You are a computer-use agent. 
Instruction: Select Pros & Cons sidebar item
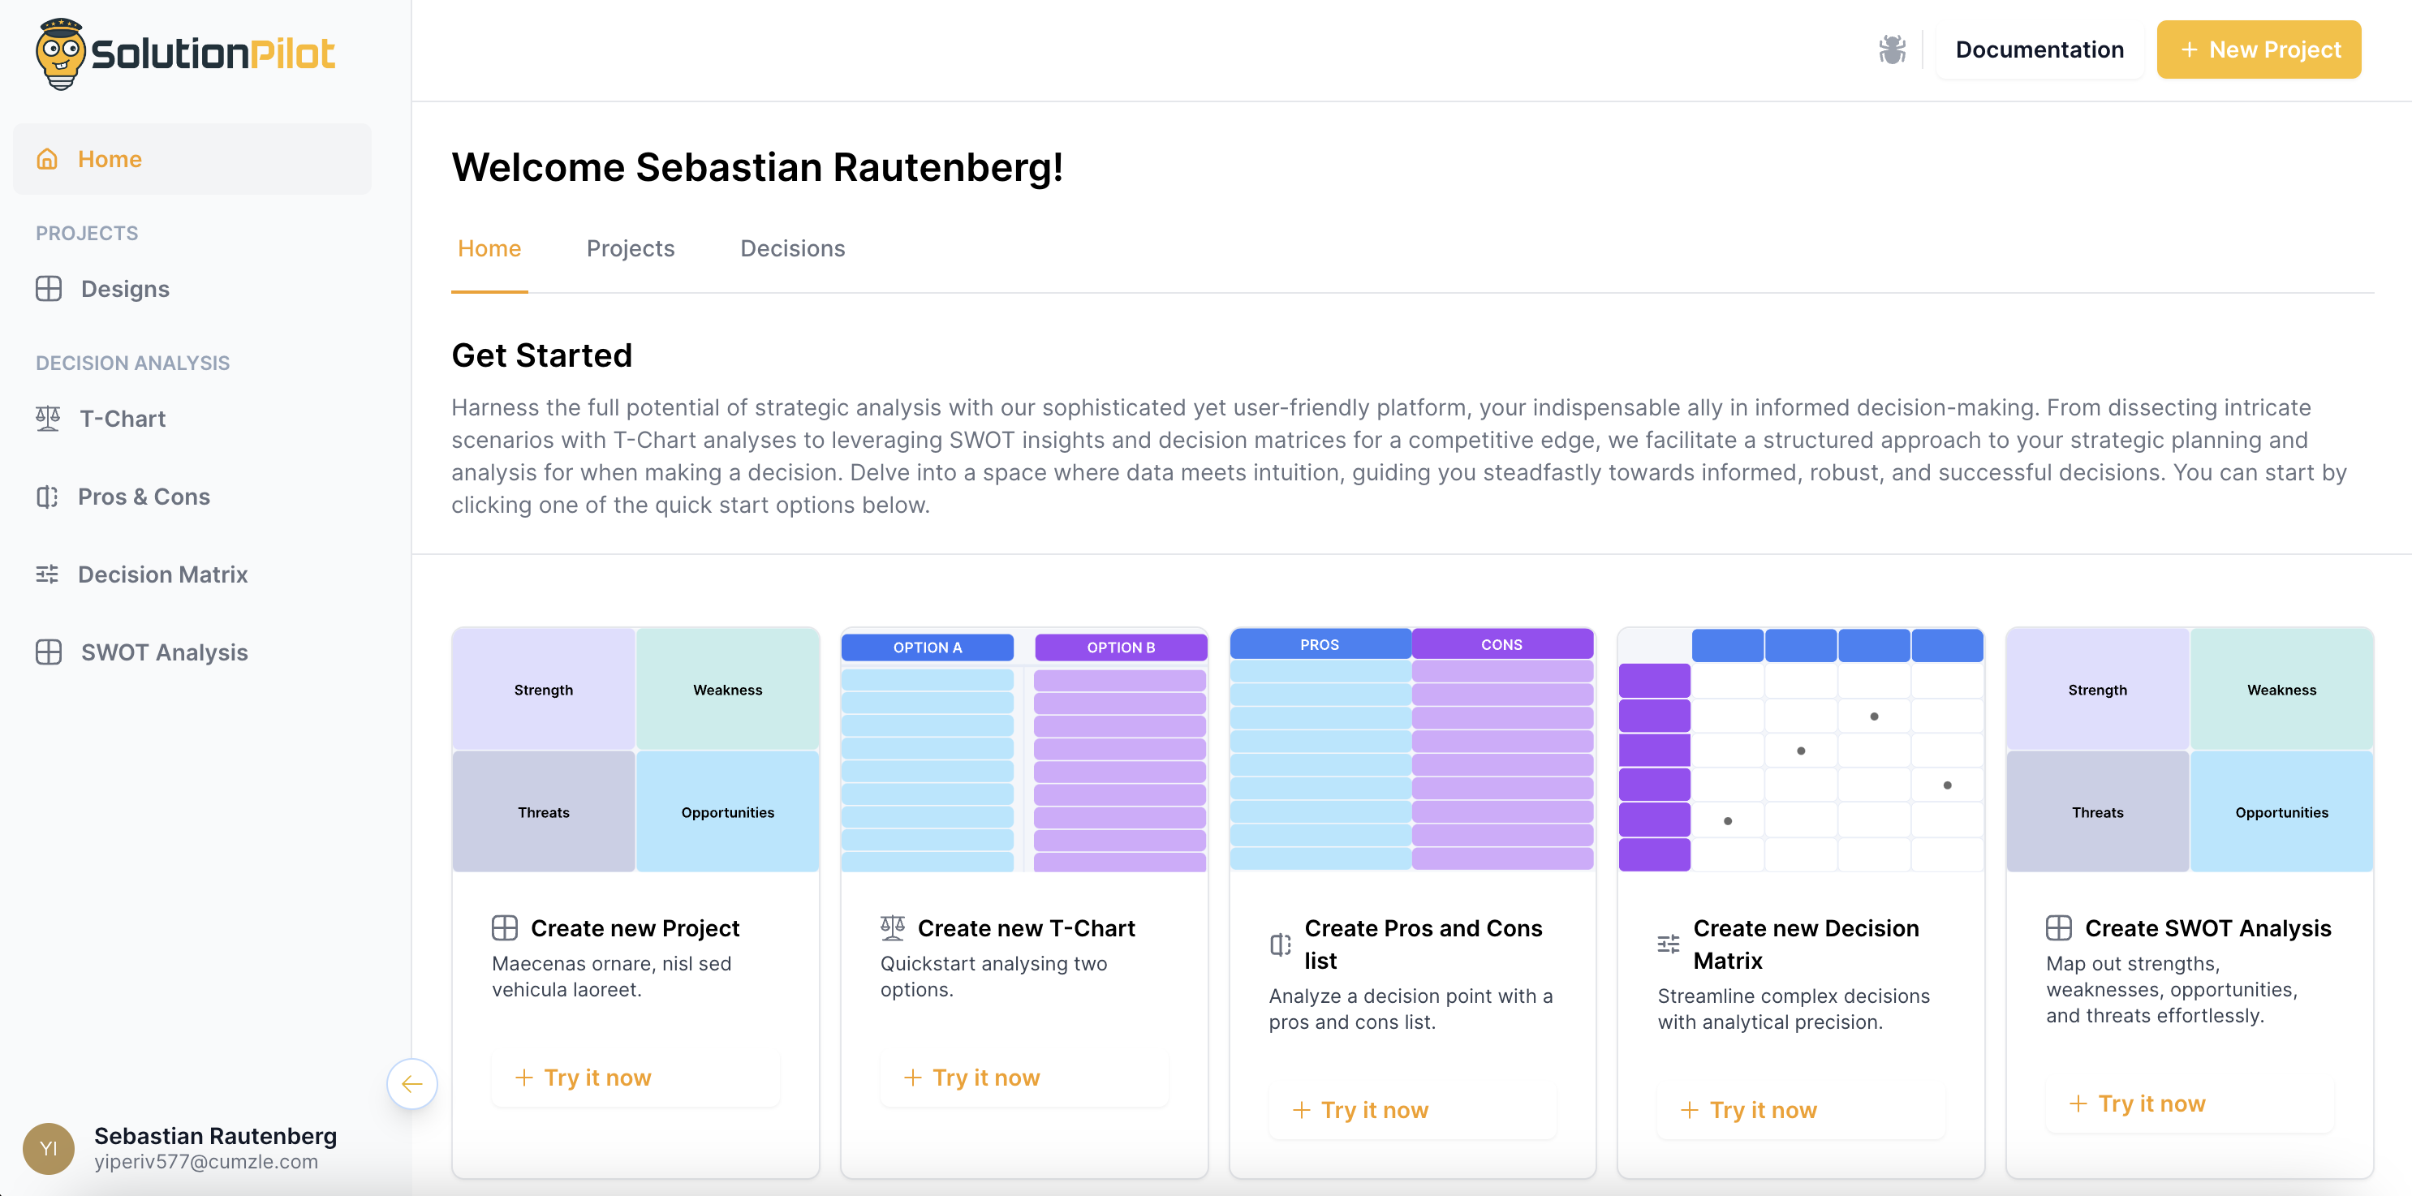click(x=144, y=497)
